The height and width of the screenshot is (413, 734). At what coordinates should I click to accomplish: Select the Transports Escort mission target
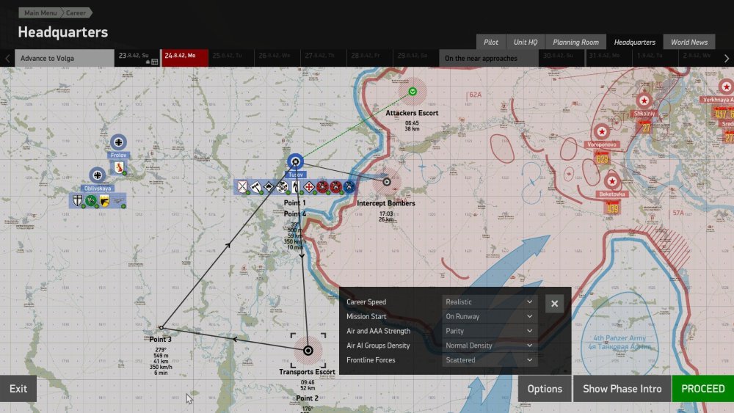pyautogui.click(x=308, y=351)
